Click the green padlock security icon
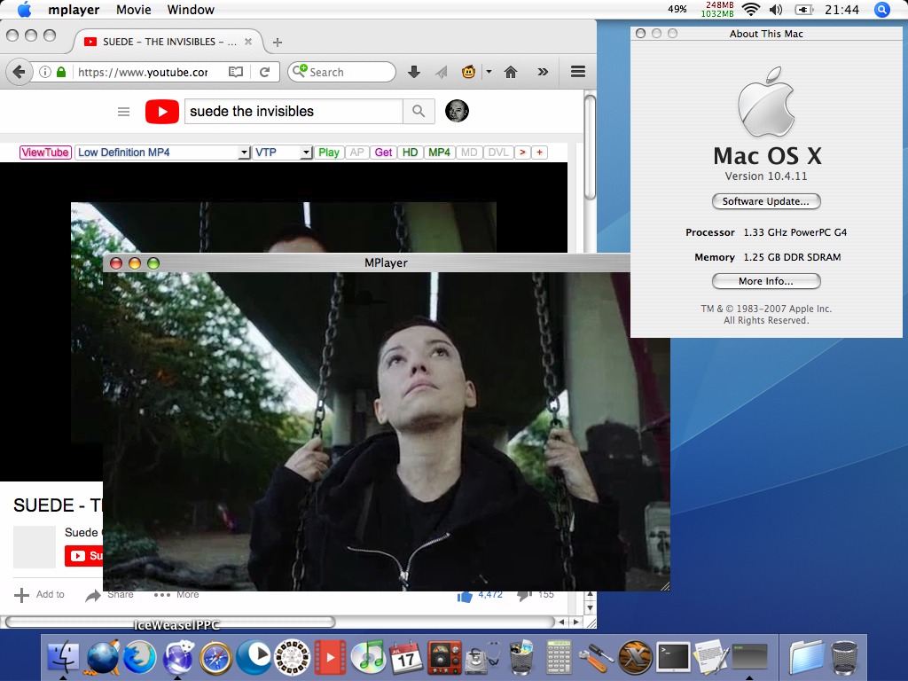The height and width of the screenshot is (681, 908). pos(61,72)
